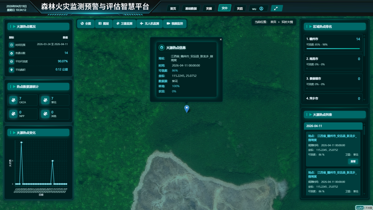Click the clock icon beside 时间范围

(x=11, y=45)
